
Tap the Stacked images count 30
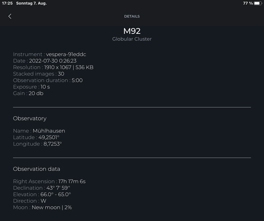coord(61,74)
